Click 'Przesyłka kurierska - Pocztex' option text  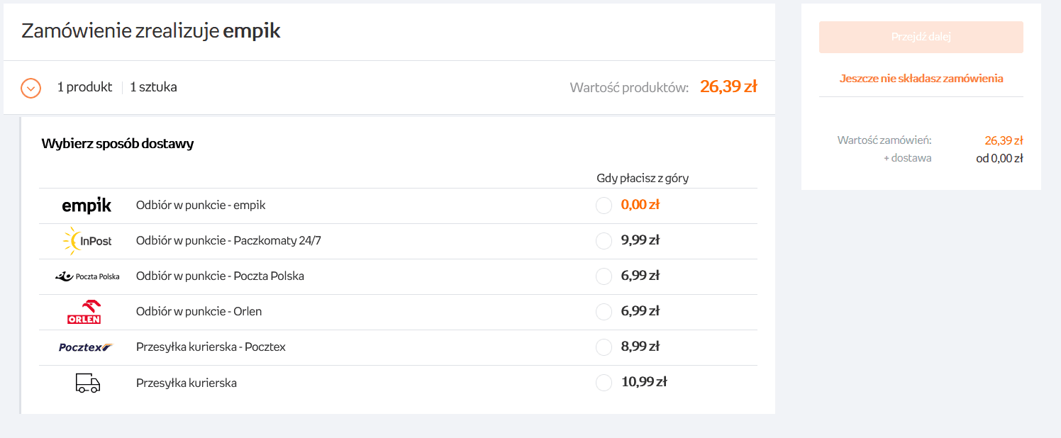(211, 347)
